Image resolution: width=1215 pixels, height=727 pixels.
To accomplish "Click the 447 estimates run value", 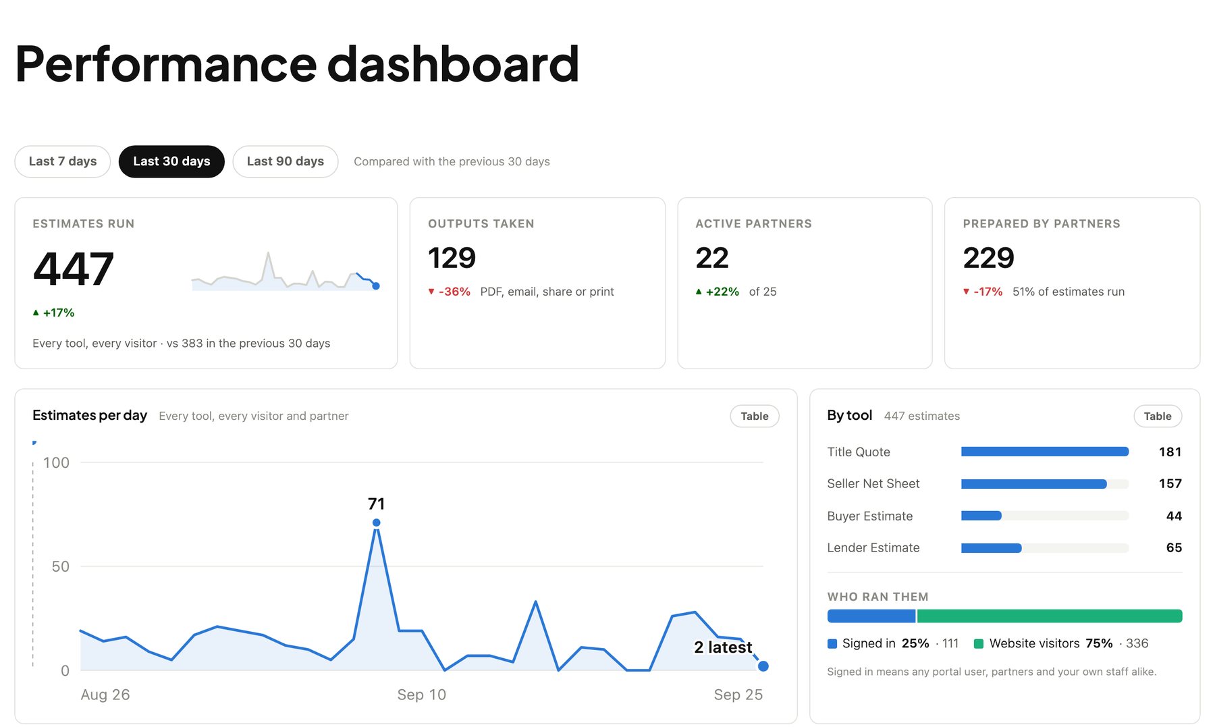I will [x=74, y=269].
